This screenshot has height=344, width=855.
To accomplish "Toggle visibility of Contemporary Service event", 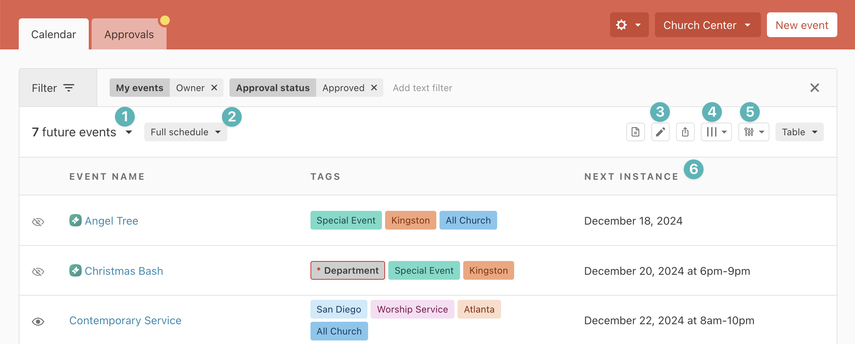I will 38,321.
